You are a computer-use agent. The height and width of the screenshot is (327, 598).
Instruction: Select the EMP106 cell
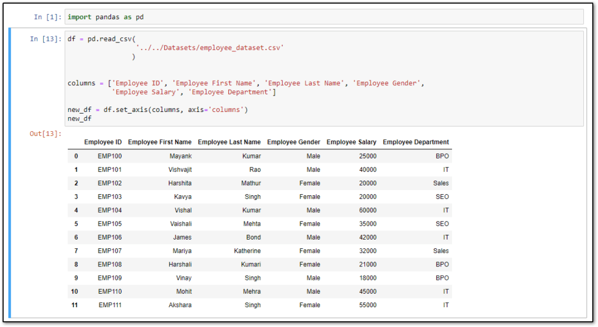[110, 237]
